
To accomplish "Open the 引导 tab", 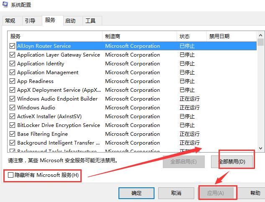I will pyautogui.click(x=32, y=21).
